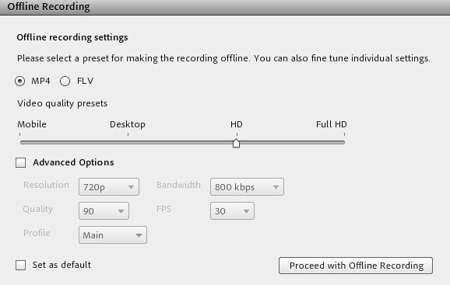
Task: Click the Bandwidth label
Action: (178, 185)
